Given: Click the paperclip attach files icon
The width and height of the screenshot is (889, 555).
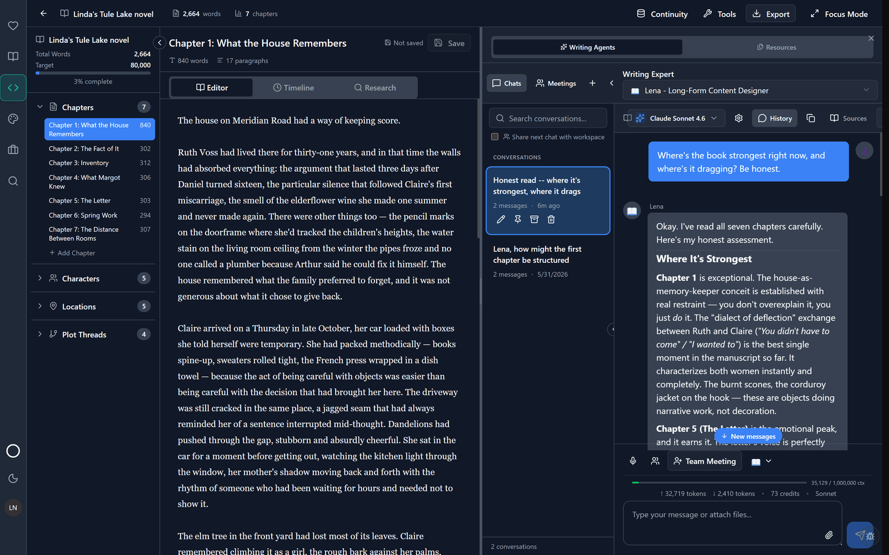Looking at the screenshot, I should pos(828,535).
